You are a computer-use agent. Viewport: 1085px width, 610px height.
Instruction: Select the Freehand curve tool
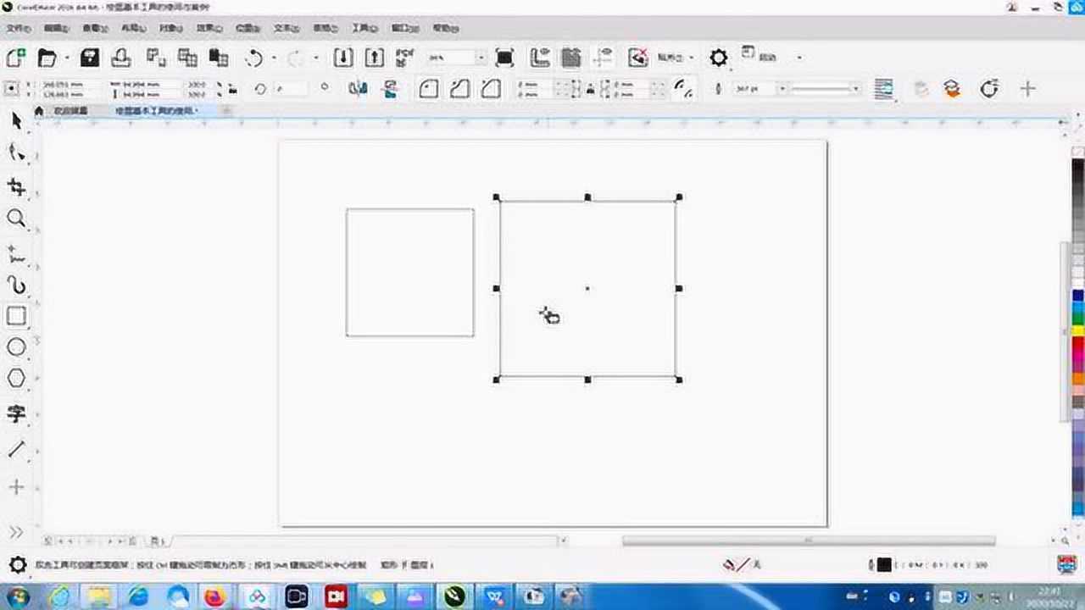coord(16,252)
